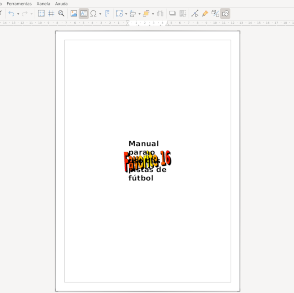Screen dimensions: 294x293
Task: Expand the Align objects dropdown arrow
Action: pos(139,14)
